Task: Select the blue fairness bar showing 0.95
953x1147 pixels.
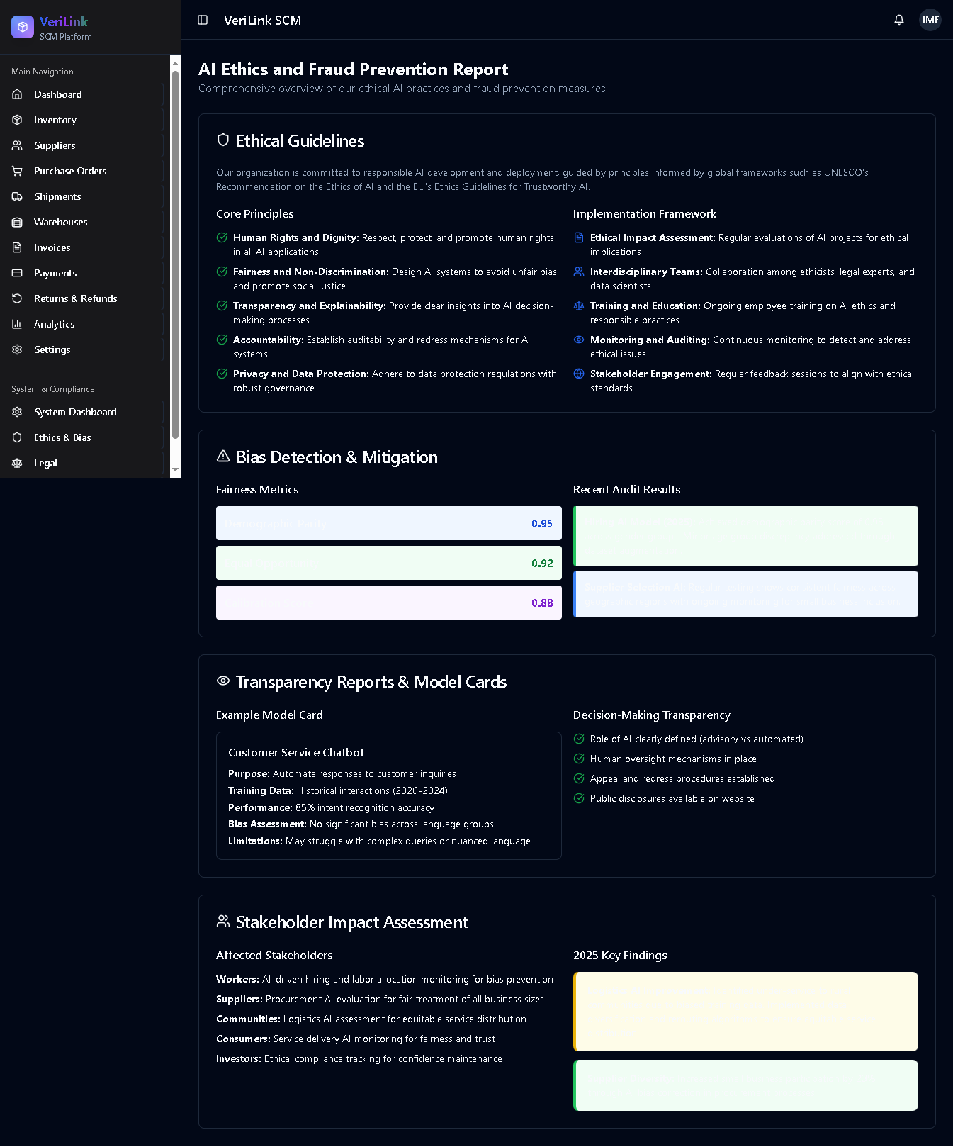Action: coord(389,523)
